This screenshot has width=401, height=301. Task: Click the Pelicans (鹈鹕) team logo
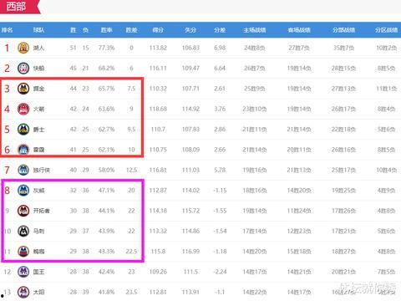coord(23,251)
